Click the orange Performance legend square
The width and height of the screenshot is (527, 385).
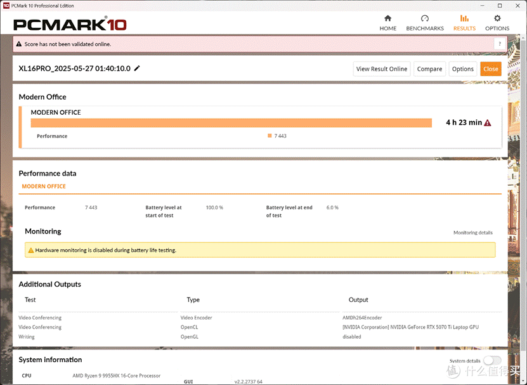(x=270, y=136)
